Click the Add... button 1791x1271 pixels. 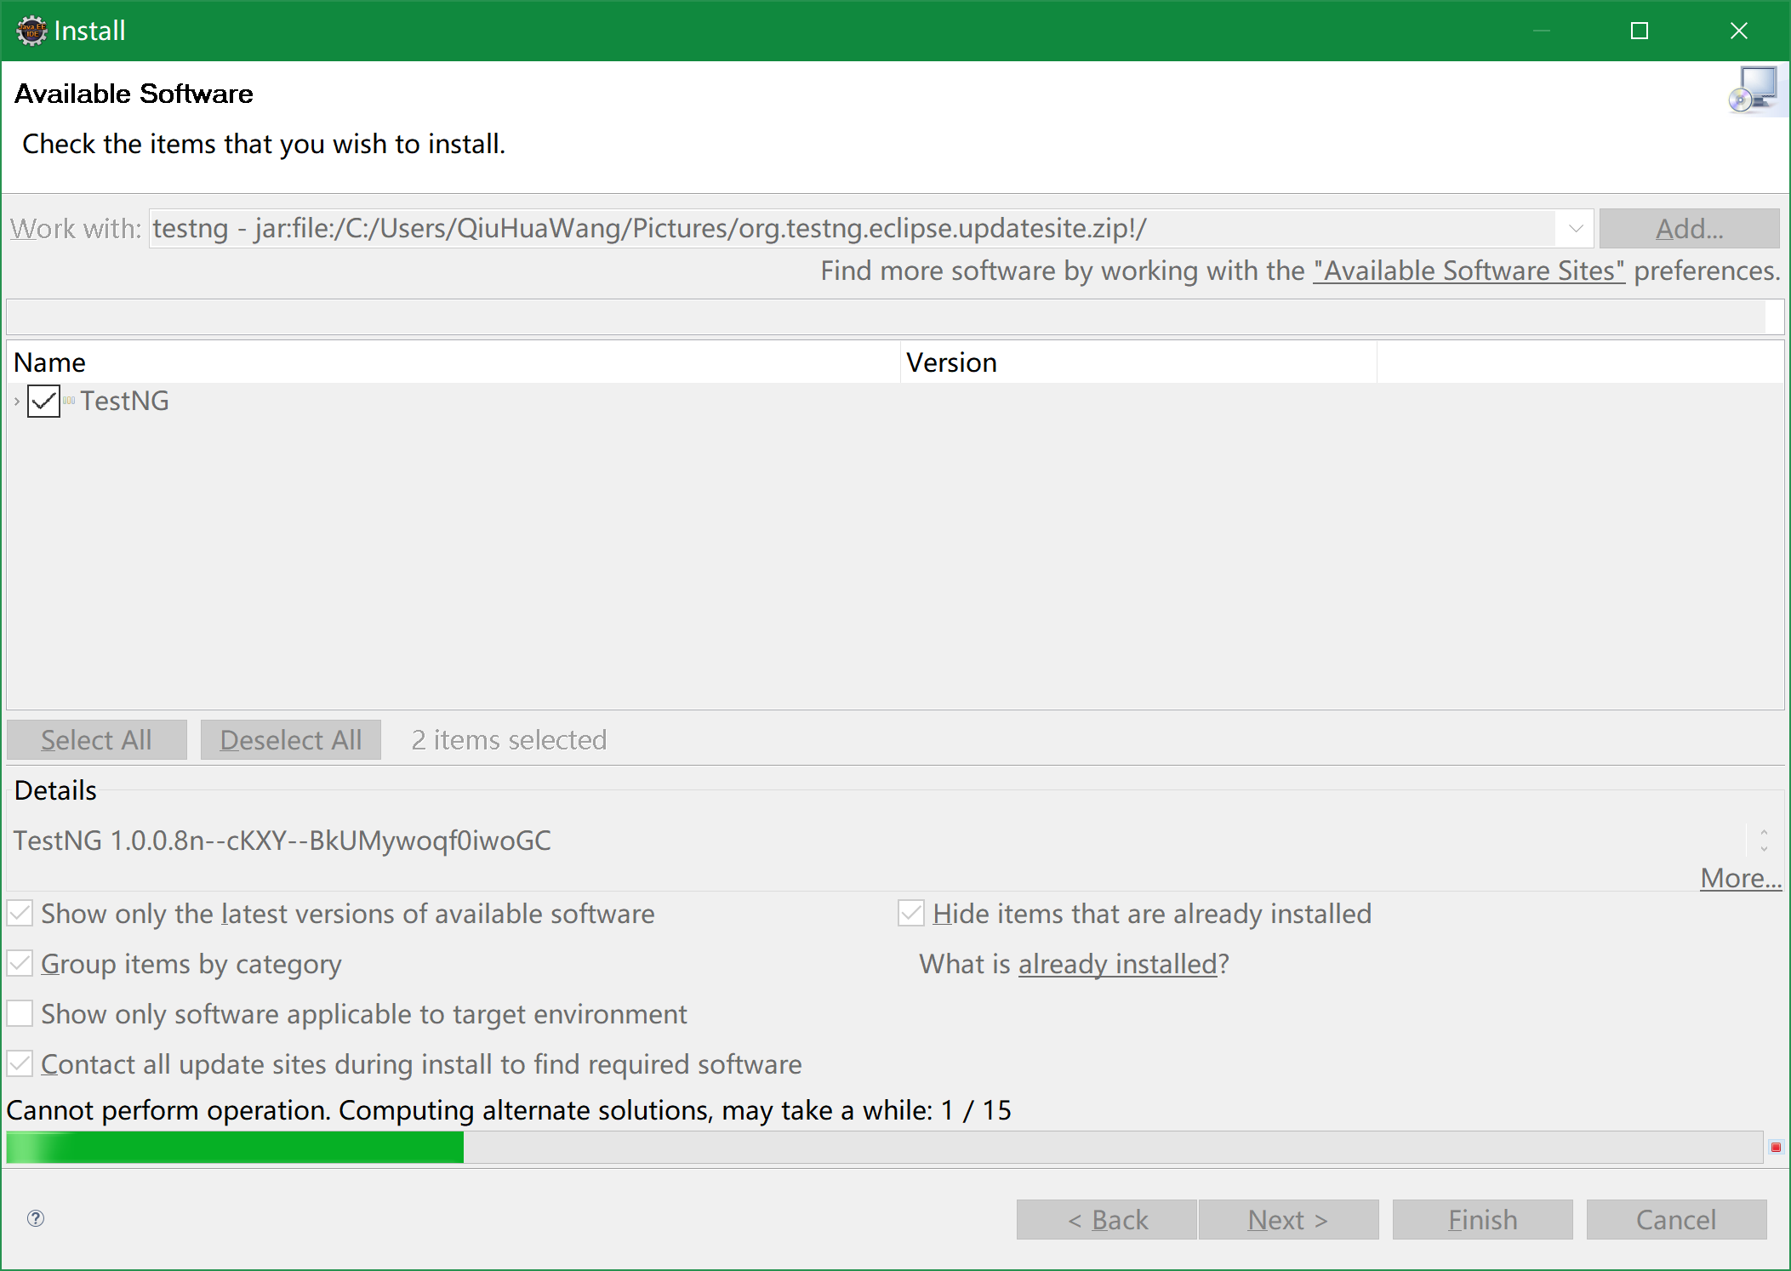(1689, 228)
